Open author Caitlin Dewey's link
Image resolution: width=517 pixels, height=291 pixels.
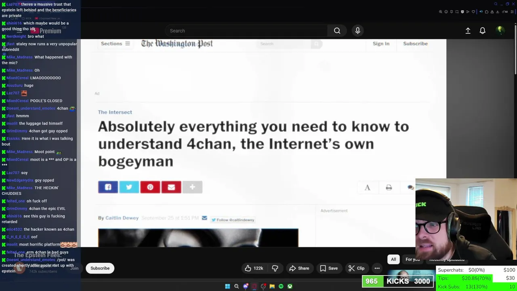122,218
